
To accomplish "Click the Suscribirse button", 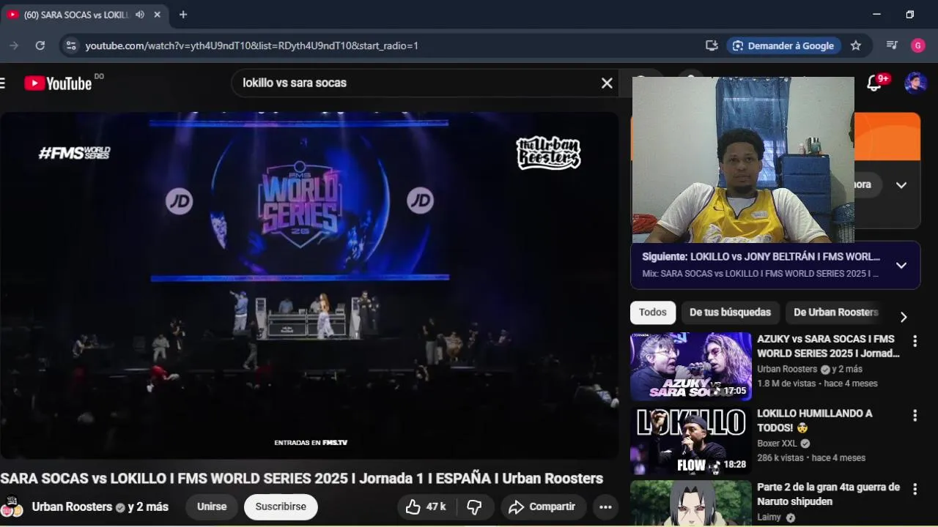I will pyautogui.click(x=281, y=507).
